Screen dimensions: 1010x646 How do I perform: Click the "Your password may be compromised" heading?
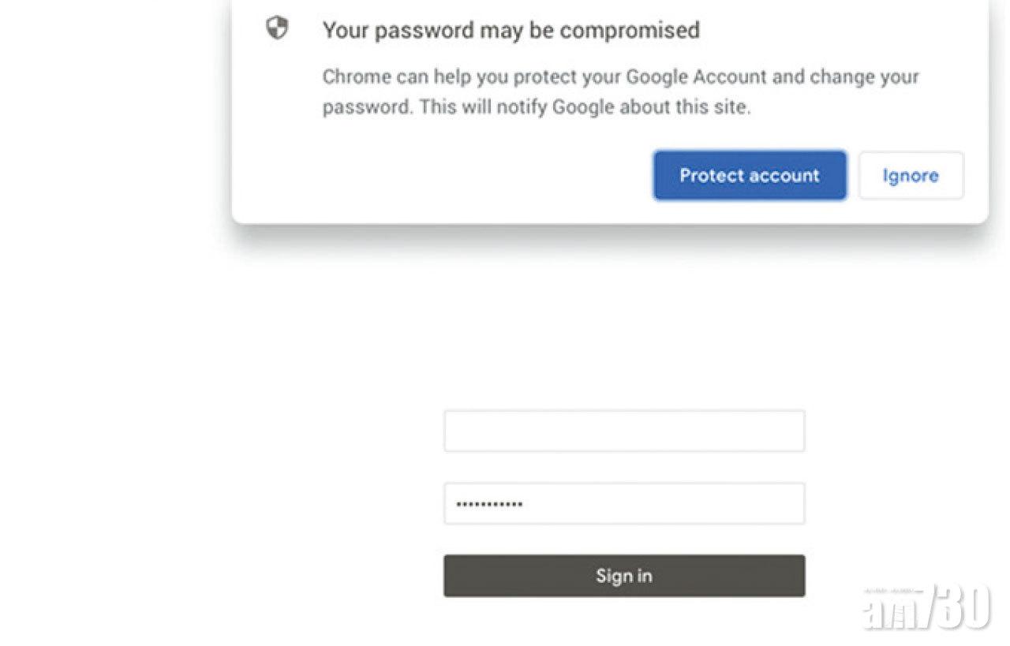(x=511, y=30)
